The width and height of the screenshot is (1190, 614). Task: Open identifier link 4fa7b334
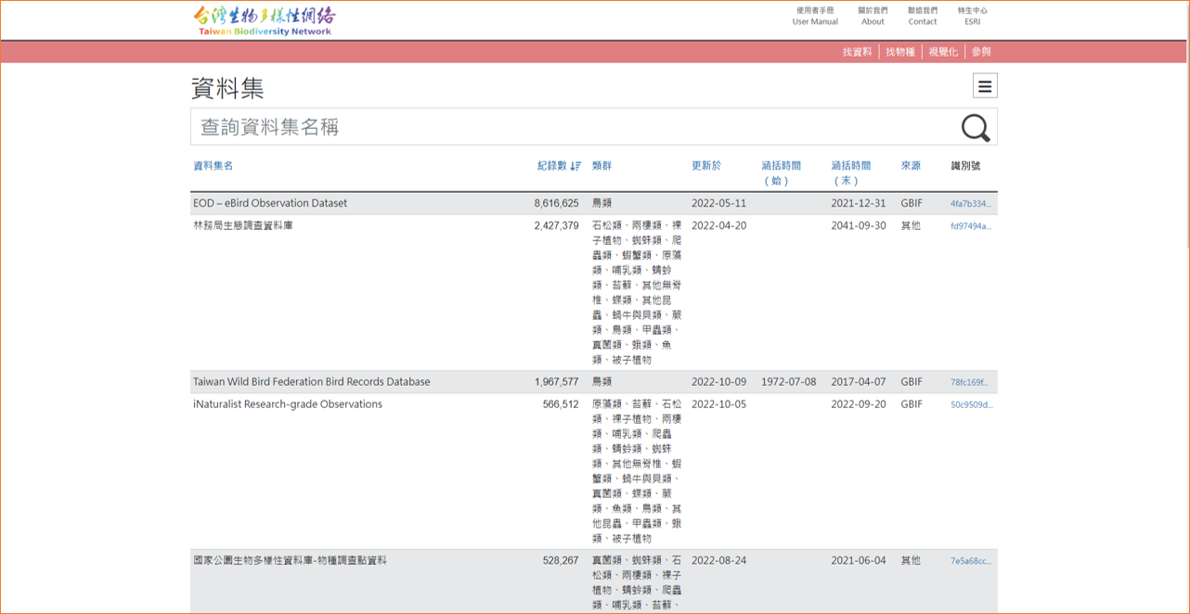tap(970, 203)
